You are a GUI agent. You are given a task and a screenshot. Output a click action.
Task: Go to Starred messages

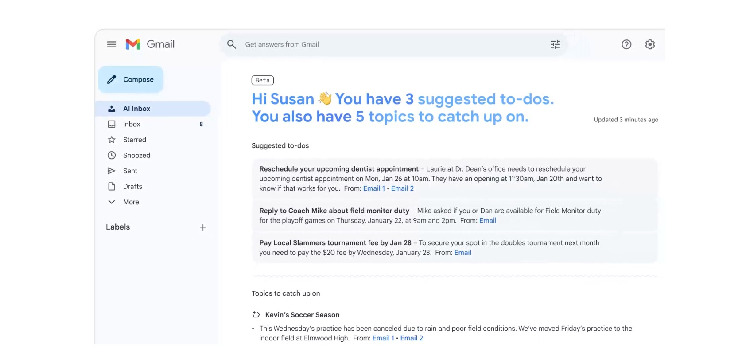pyautogui.click(x=134, y=140)
